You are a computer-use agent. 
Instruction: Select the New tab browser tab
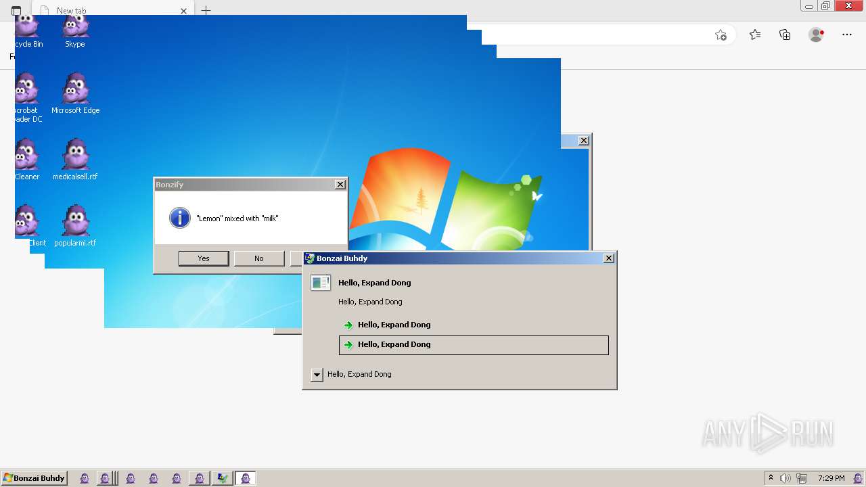[x=114, y=10]
